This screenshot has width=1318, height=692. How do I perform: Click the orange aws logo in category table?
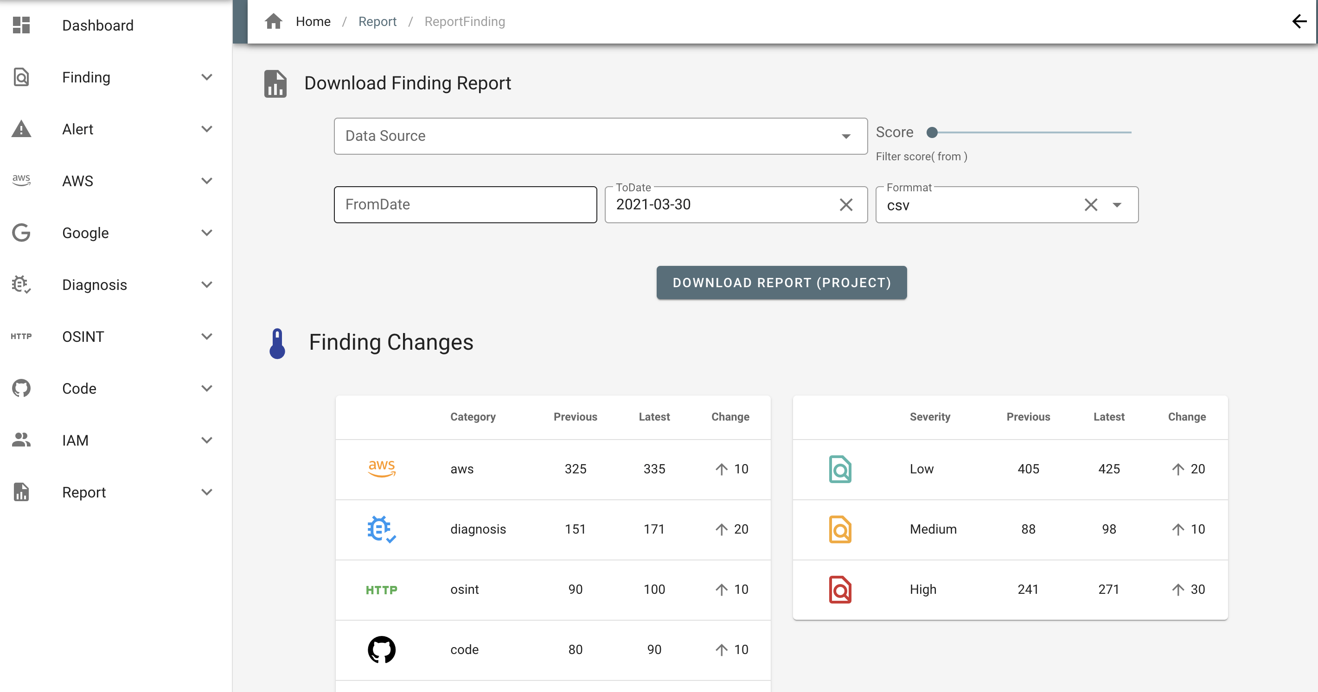point(382,469)
